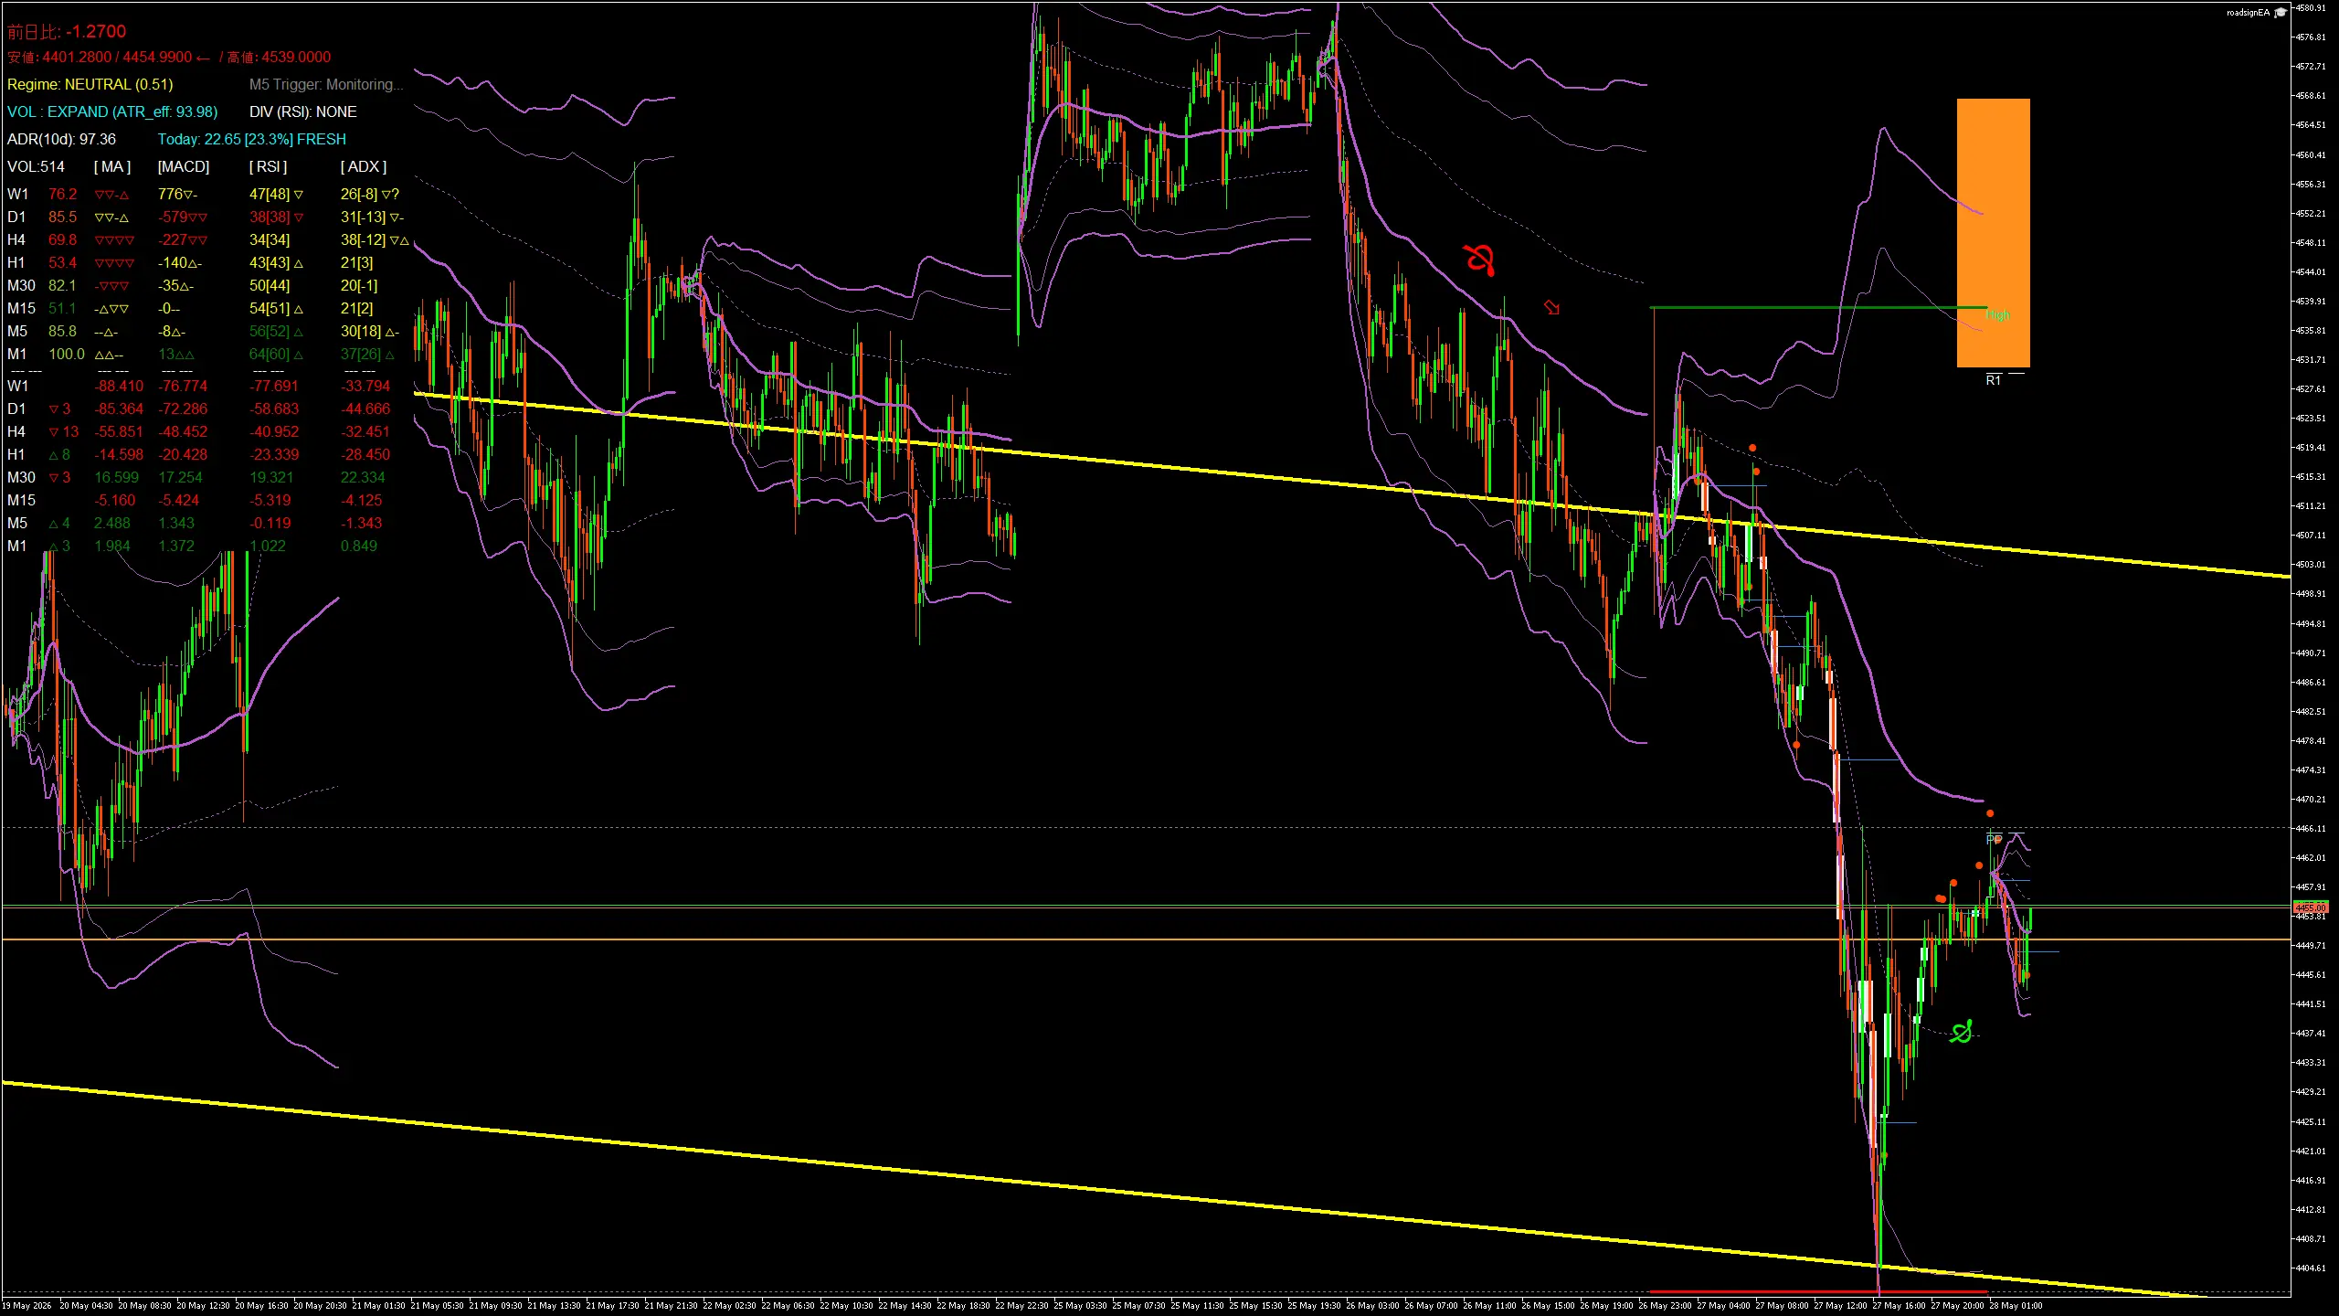Click the ADR(10d): 97.36 label
This screenshot has height=1316, width=2339.
[61, 139]
